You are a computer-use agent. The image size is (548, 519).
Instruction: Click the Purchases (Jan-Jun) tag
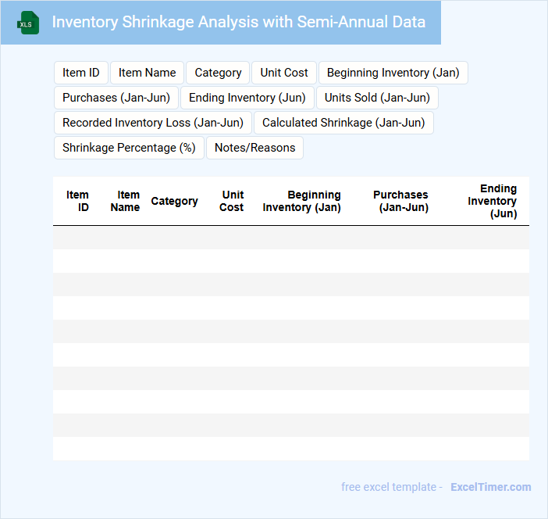(x=116, y=98)
